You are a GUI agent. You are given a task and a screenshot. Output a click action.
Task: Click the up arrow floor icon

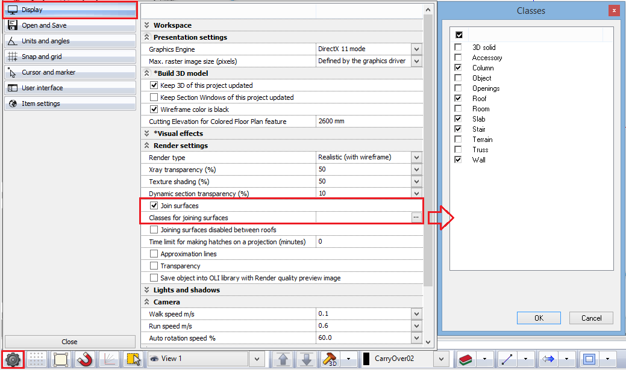tap(283, 359)
